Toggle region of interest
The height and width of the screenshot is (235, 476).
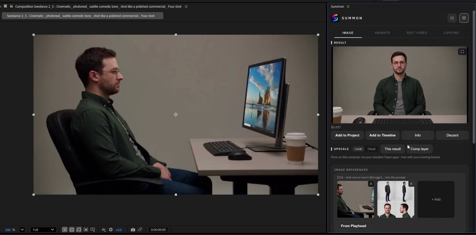pos(86,230)
